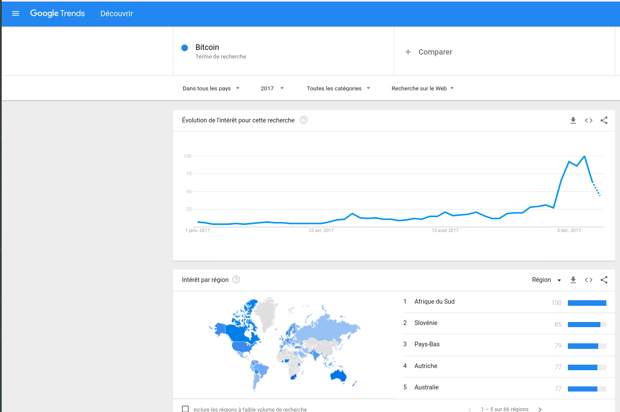The image size is (620, 412).
Task: Open the hamburger navigation menu
Action: (16, 14)
